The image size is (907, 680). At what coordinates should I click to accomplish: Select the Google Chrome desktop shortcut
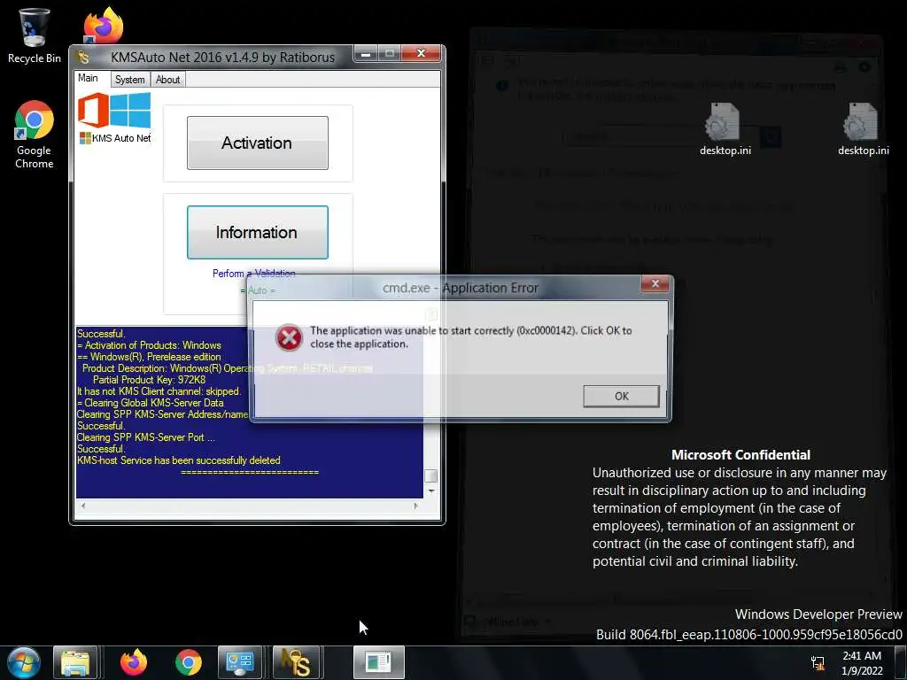pos(35,135)
